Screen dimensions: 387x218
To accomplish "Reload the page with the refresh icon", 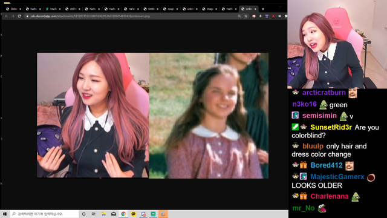I will [x=19, y=16].
